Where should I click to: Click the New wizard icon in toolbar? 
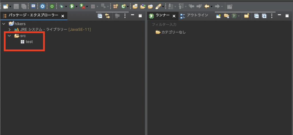click(6, 6)
